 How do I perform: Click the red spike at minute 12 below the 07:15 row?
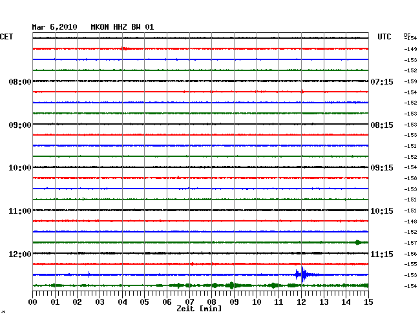[x=302, y=92]
